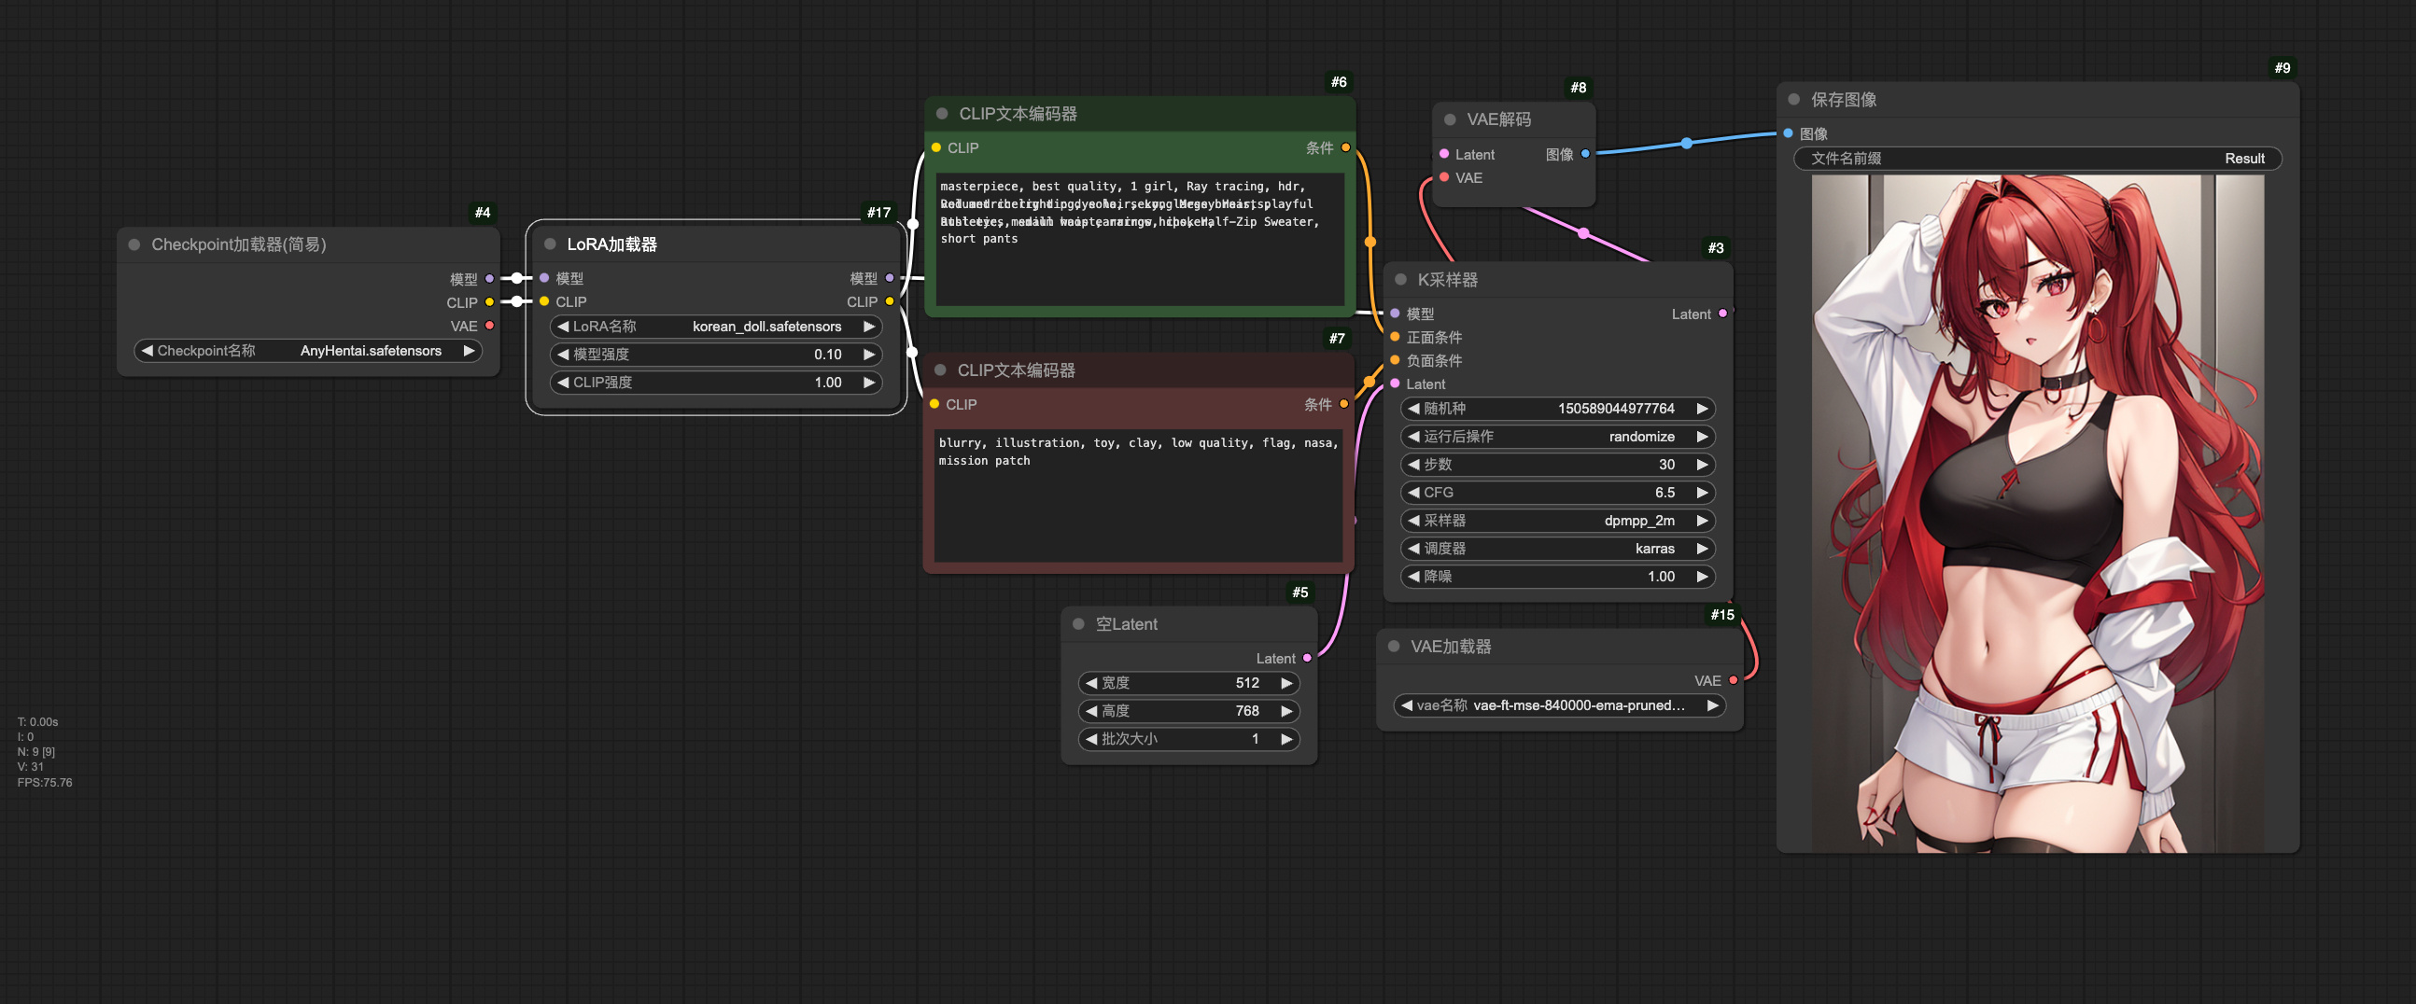Image resolution: width=2416 pixels, height=1004 pixels.
Task: Collapse the red negative CLIP文本编码器 node
Action: (x=941, y=370)
